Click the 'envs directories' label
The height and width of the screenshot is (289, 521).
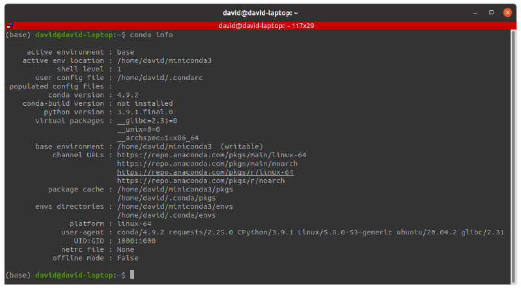point(70,207)
